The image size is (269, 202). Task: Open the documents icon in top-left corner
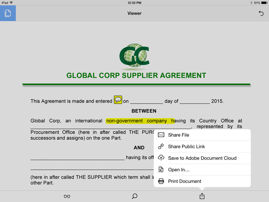(x=8, y=13)
